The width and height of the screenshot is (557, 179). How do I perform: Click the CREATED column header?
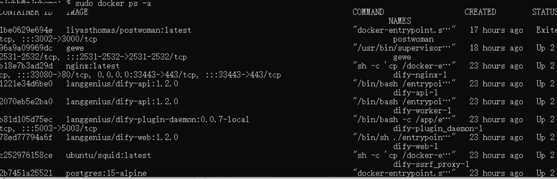click(x=480, y=12)
